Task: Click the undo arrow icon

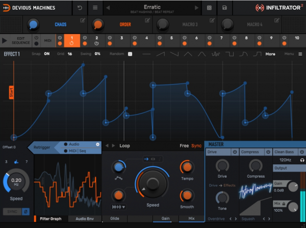Action: [80, 8]
